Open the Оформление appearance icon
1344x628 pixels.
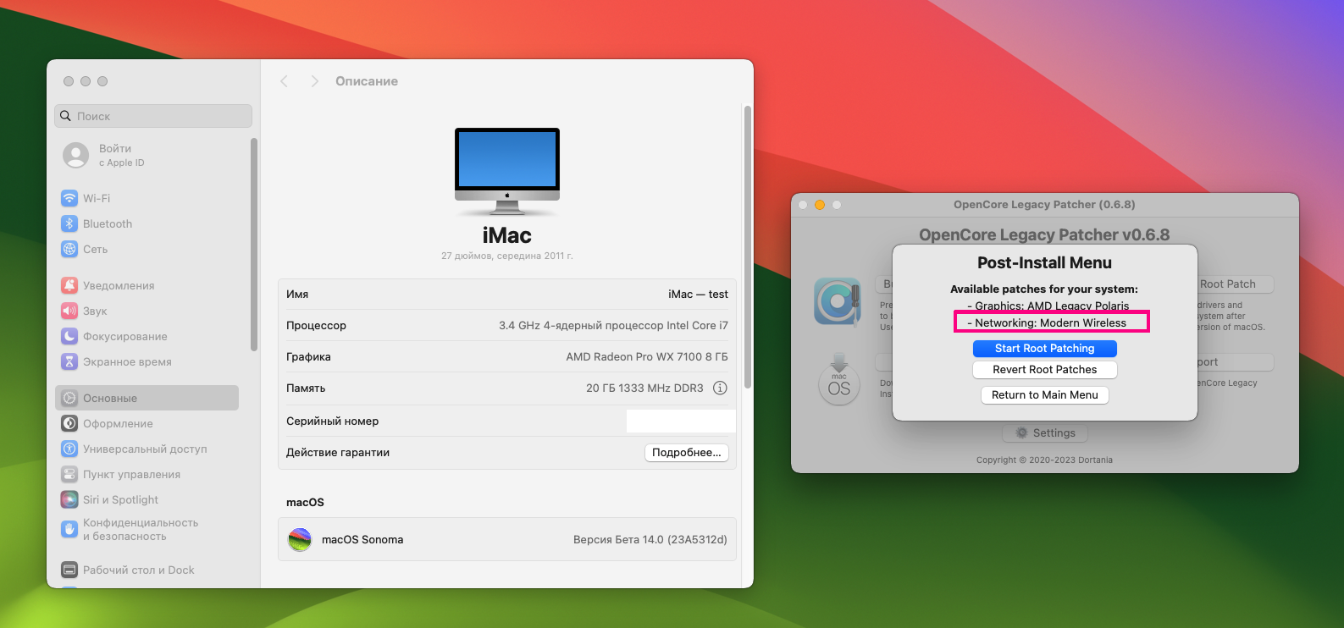(x=69, y=423)
